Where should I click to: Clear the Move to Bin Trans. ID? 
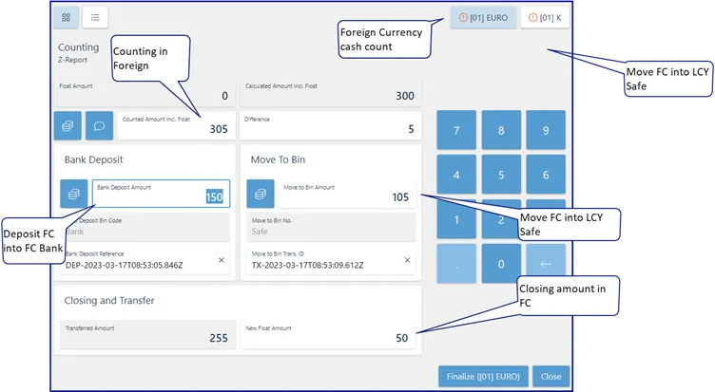(407, 260)
